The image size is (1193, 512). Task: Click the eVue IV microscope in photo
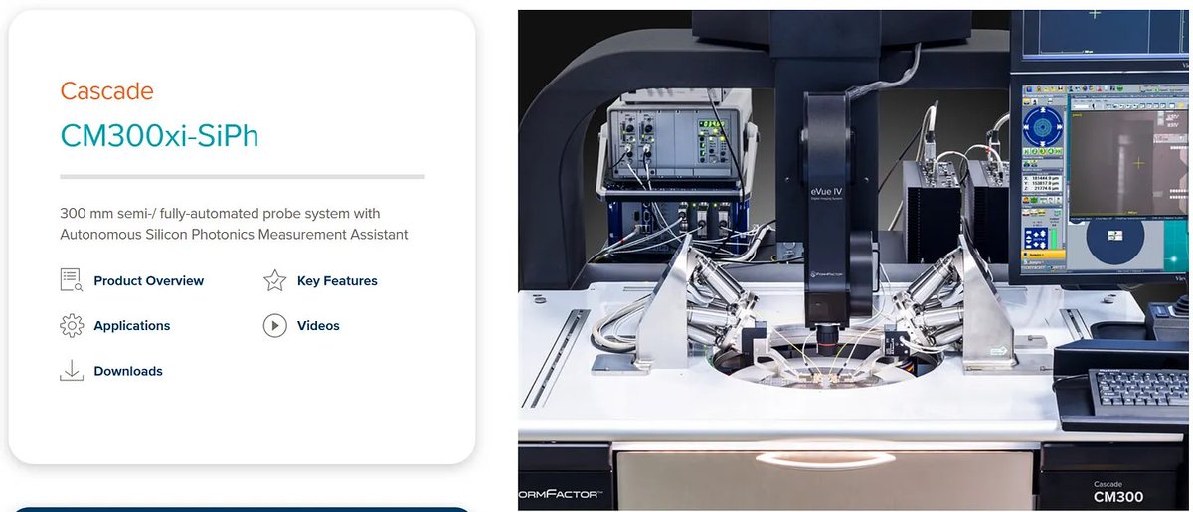click(828, 199)
